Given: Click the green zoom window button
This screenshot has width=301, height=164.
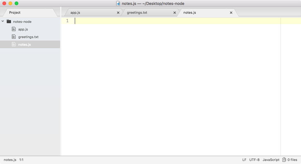Looking at the screenshot, I should point(16,3).
